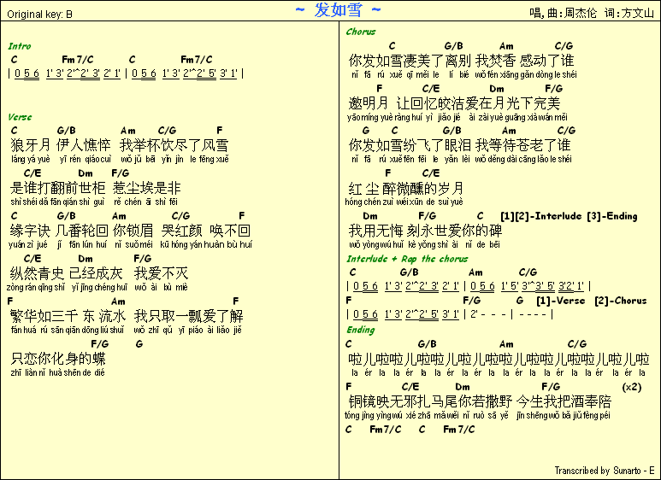Click the lyric 让回忆皎洁
Image resolution: width=661 pixels, height=480 pixels.
430,103
